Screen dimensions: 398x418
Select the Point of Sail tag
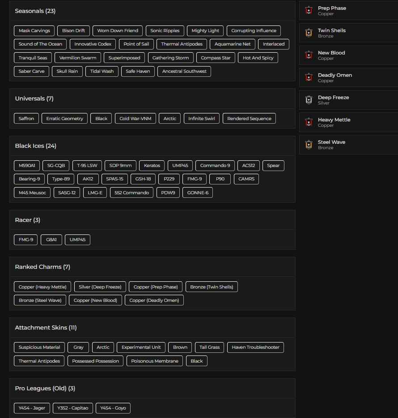pyautogui.click(x=136, y=44)
